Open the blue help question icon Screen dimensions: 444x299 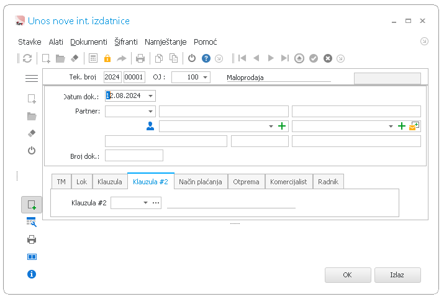pos(206,58)
